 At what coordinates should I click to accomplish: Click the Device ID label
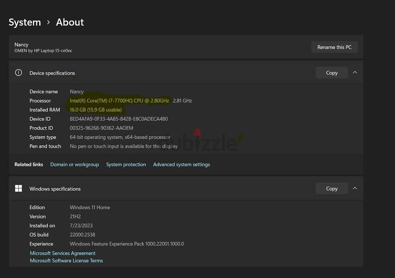point(40,119)
